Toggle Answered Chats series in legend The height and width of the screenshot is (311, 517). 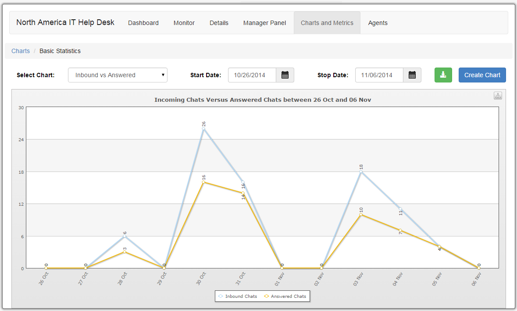click(x=285, y=296)
